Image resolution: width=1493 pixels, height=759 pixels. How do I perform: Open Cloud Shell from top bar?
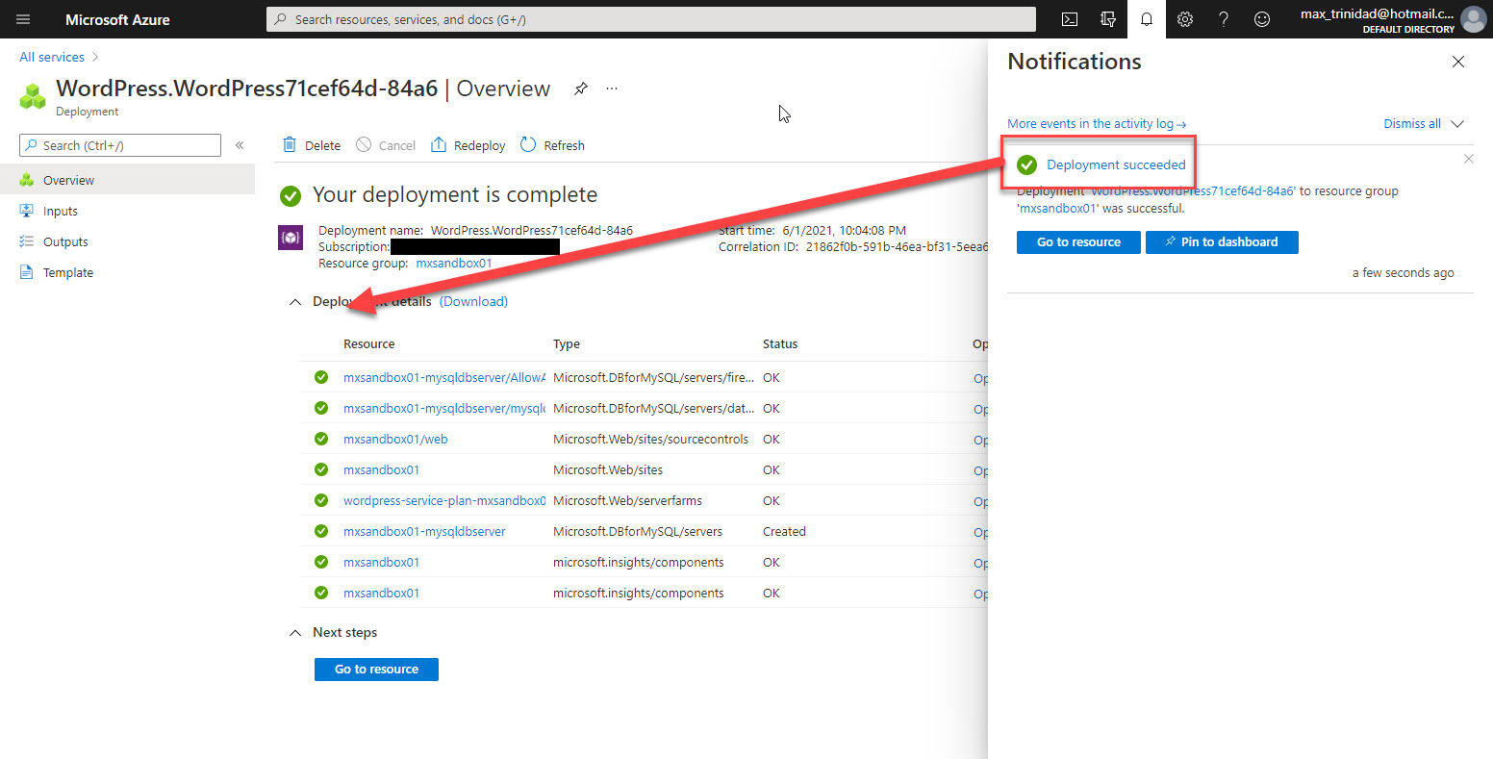(x=1069, y=19)
